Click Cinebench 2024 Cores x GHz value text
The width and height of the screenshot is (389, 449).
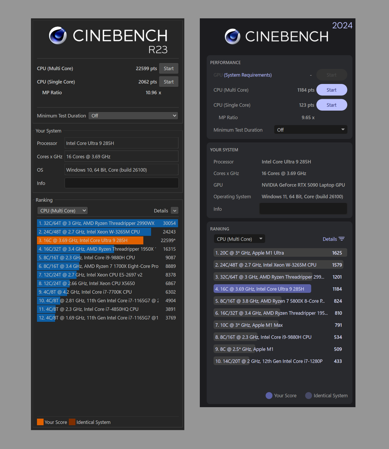284,173
